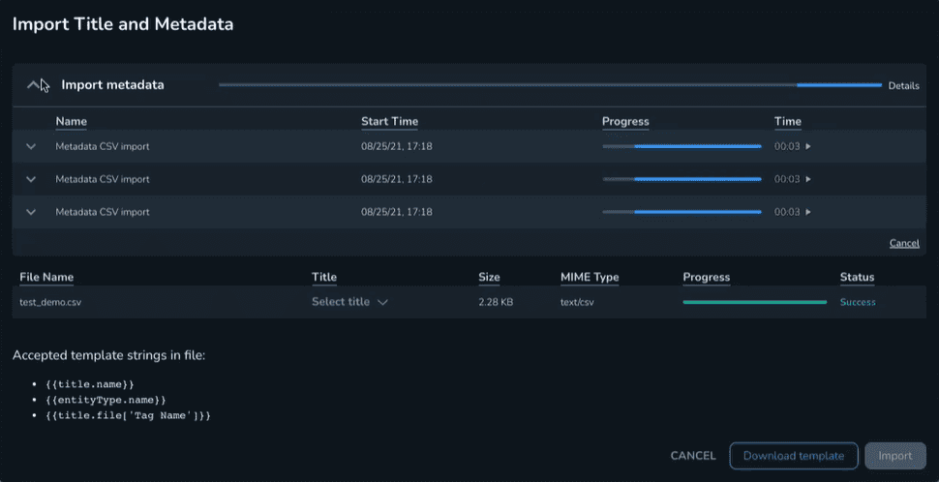The width and height of the screenshot is (939, 482).
Task: Click the uppercase CANCEL button at bottom
Action: point(693,456)
